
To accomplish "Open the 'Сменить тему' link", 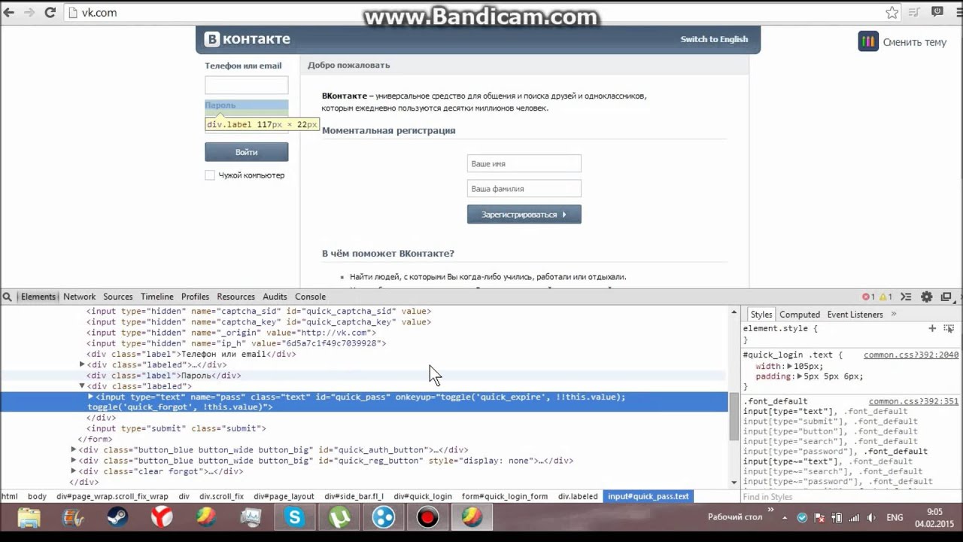I will coord(915,42).
